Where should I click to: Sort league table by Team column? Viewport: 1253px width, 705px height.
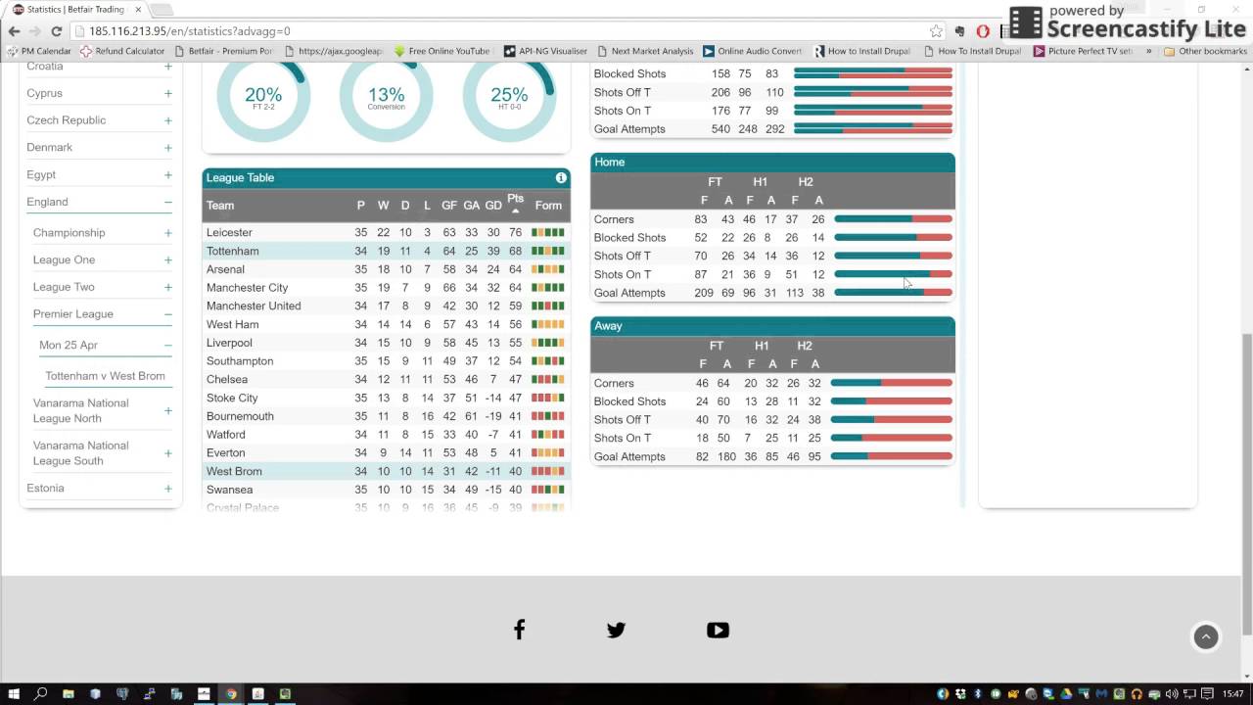tap(220, 206)
